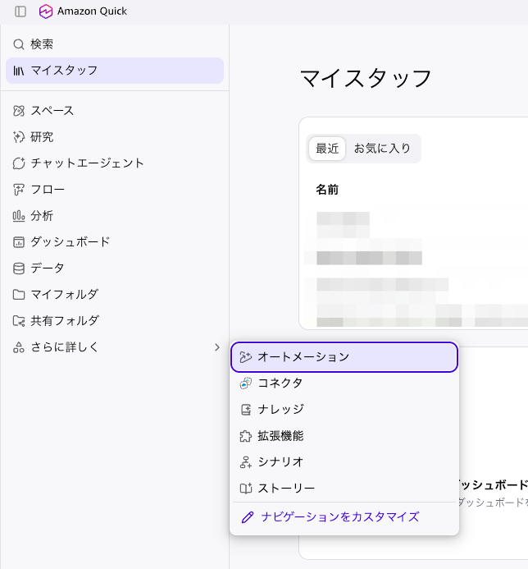The height and width of the screenshot is (569, 528).
Task: Choose シナリオ from the flyout menu
Action: coord(344,462)
